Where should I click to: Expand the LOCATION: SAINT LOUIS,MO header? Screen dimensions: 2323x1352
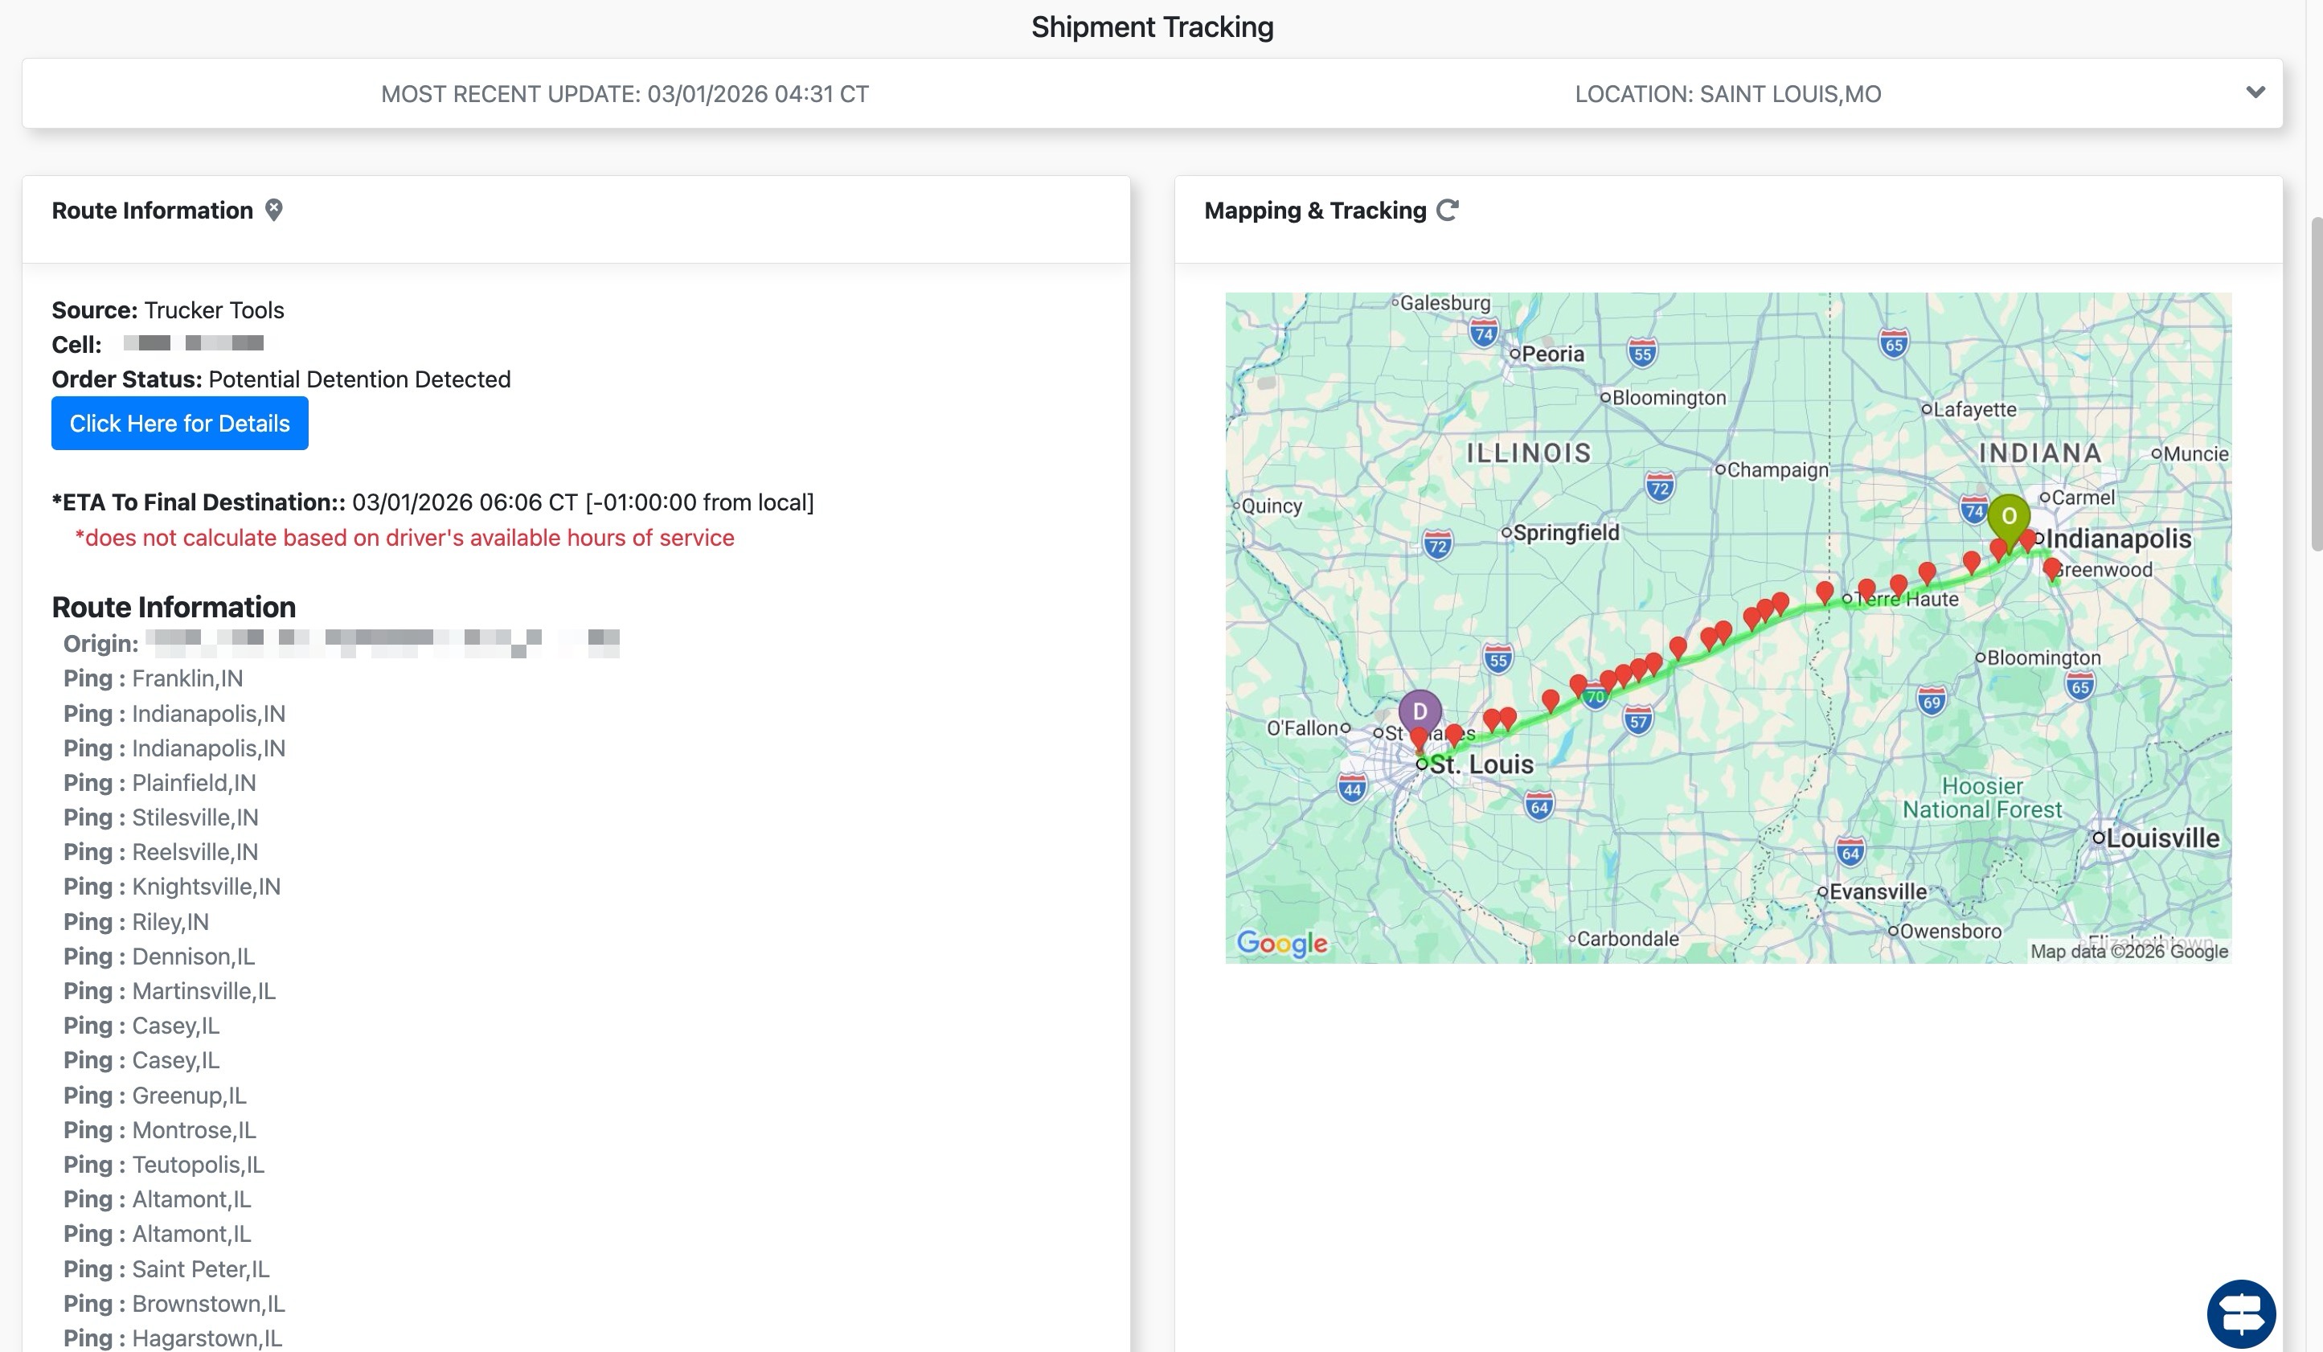pos(1727,94)
